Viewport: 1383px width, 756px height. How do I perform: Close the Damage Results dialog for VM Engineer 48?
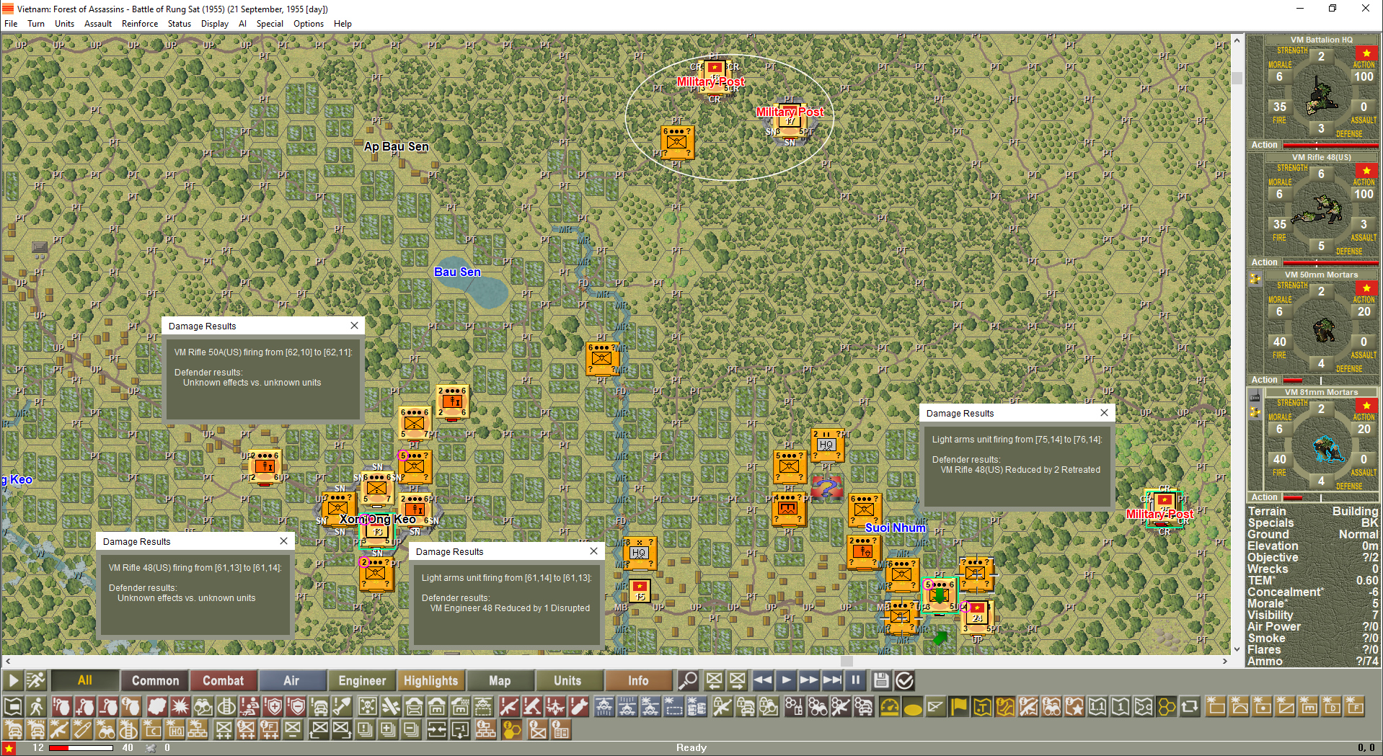tap(593, 551)
